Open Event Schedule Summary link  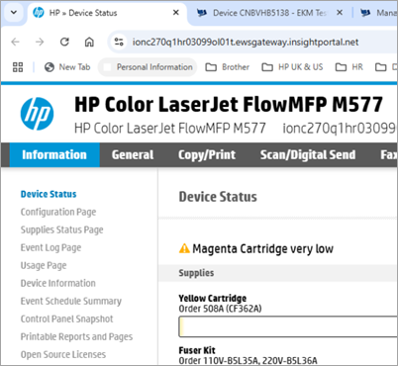(71, 301)
